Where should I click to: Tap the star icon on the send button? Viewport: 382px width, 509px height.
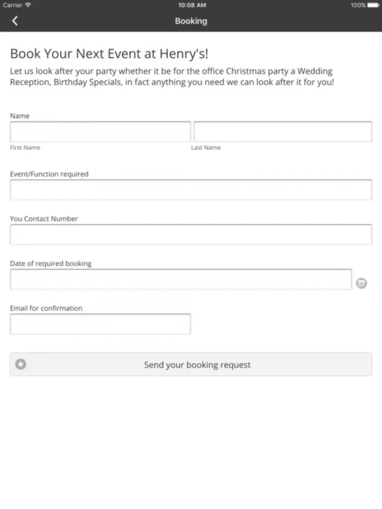click(21, 364)
